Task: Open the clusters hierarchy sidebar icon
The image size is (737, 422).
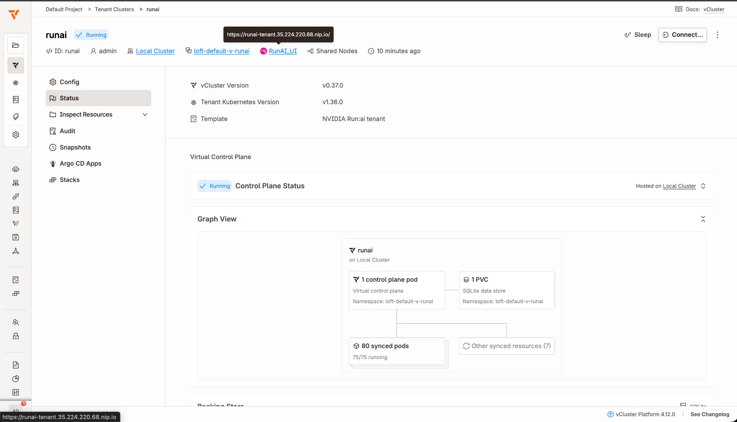Action: tap(15, 183)
